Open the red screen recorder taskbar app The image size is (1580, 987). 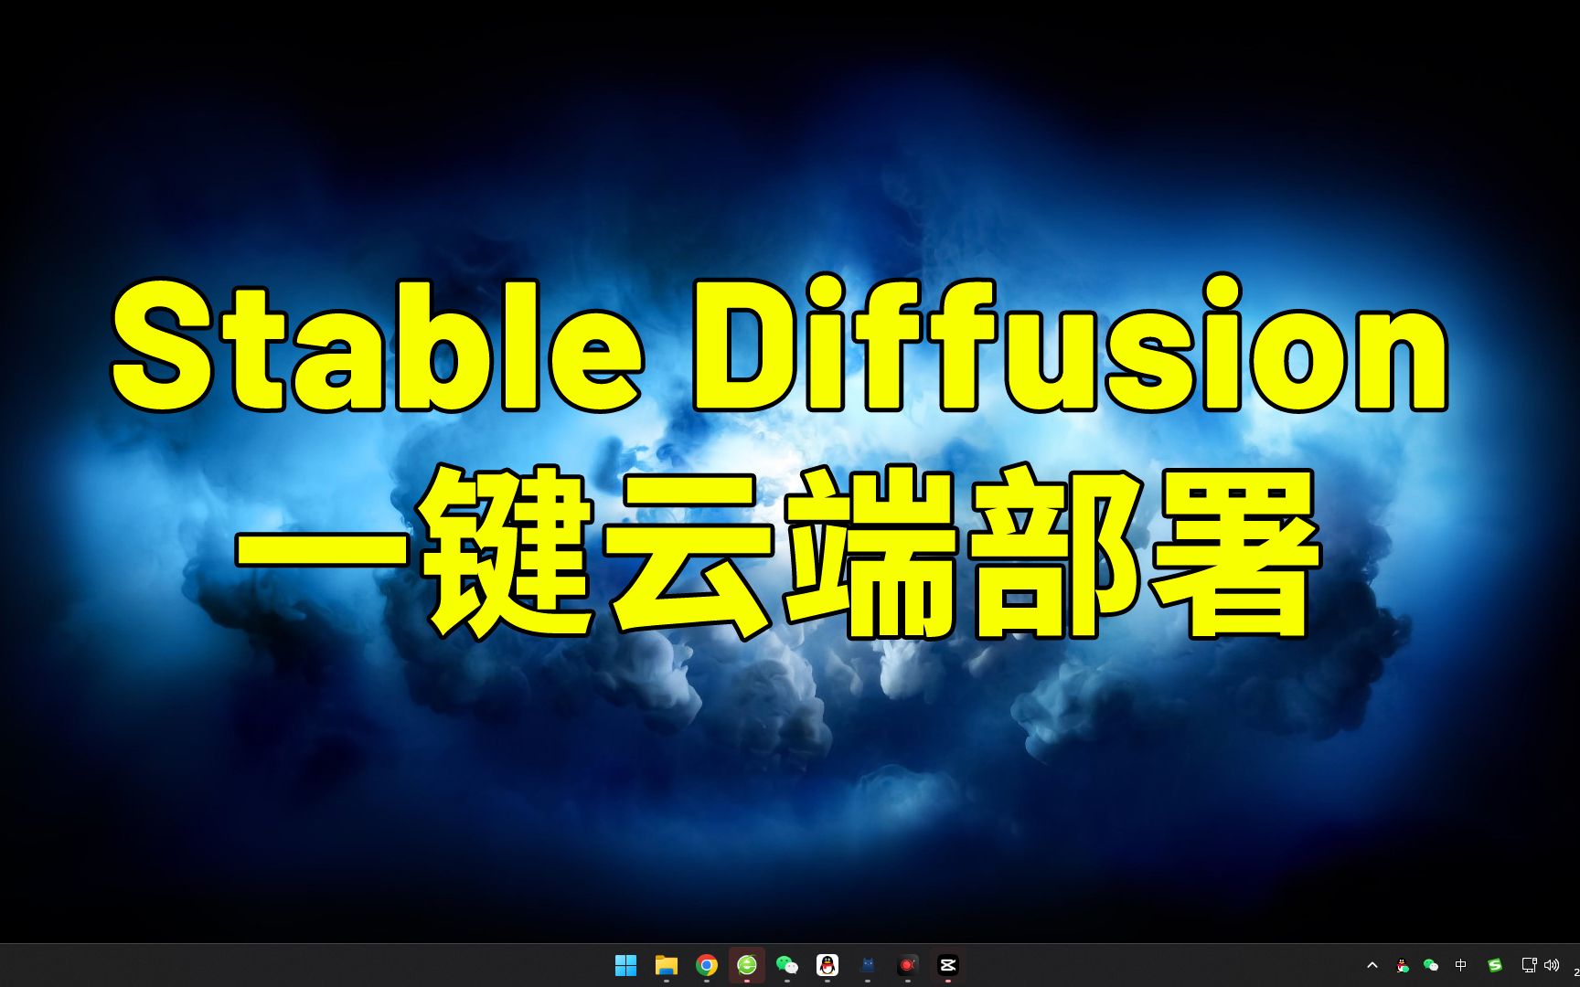point(908,965)
